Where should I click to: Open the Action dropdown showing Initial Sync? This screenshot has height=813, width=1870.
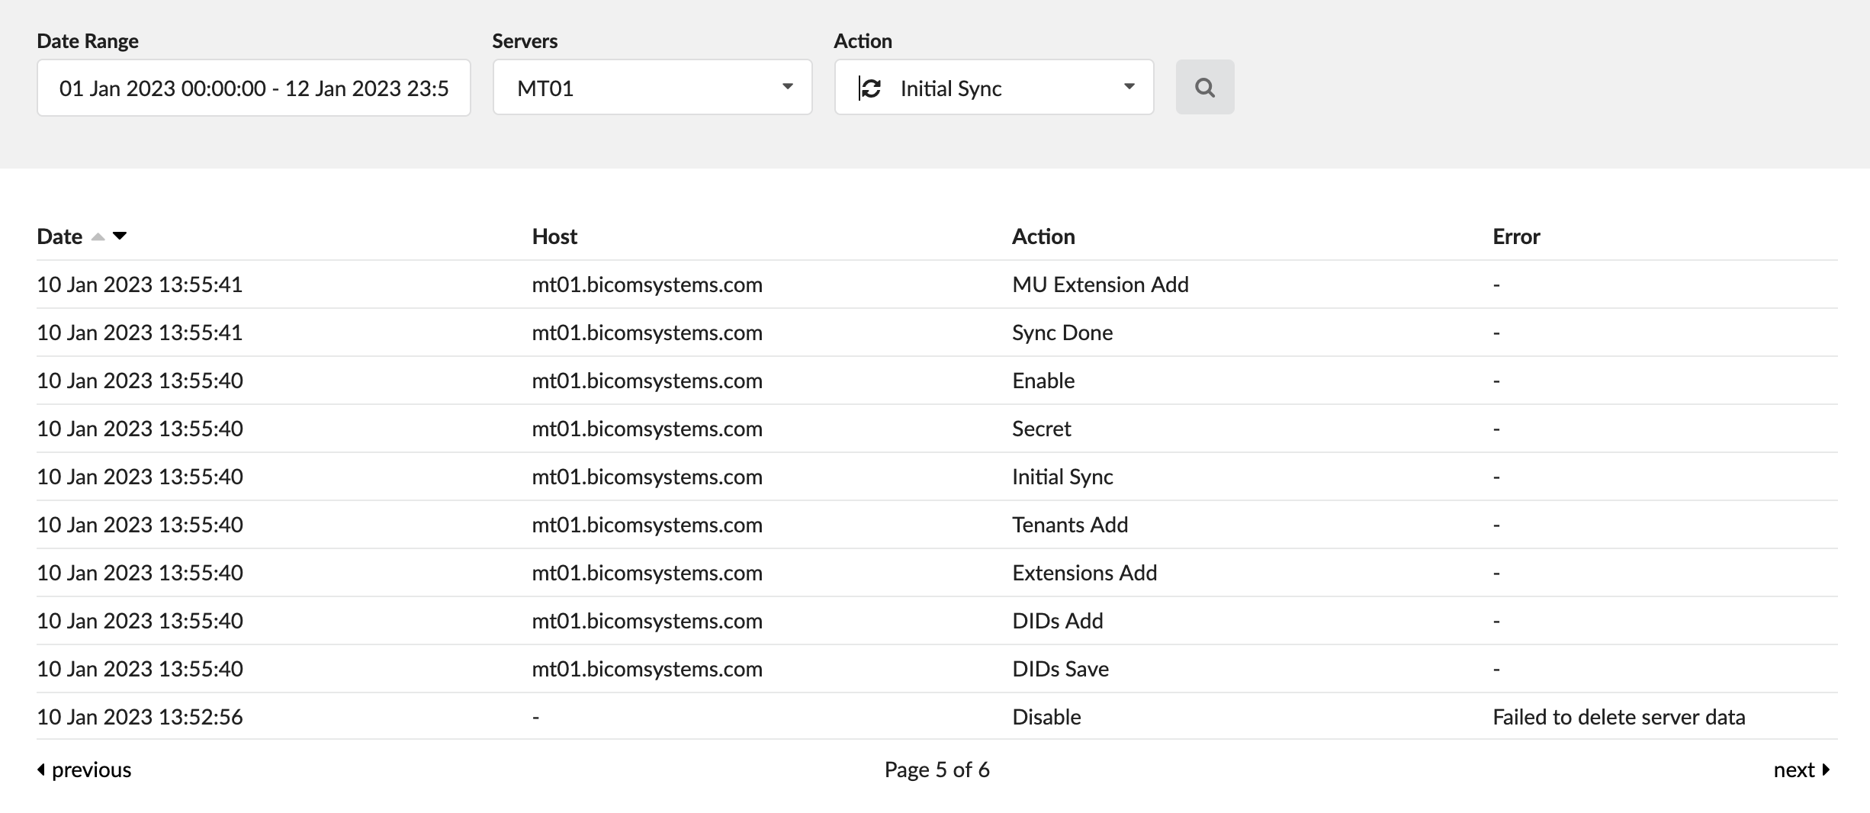[994, 88]
